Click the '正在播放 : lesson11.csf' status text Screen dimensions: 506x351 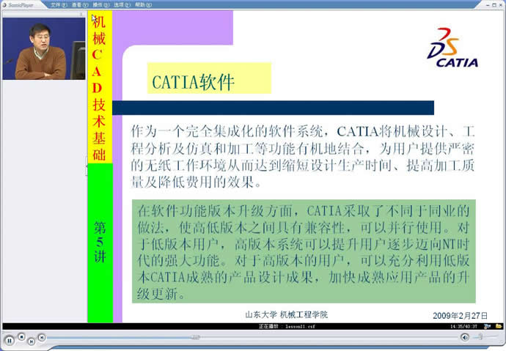pyautogui.click(x=287, y=327)
